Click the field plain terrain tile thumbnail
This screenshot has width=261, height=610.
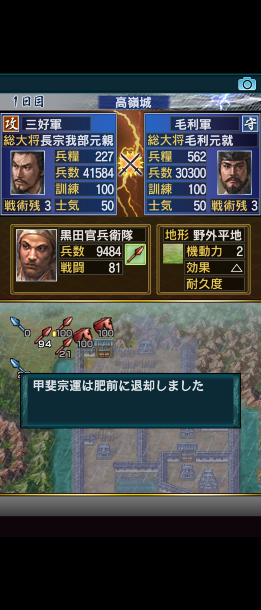tap(173, 253)
